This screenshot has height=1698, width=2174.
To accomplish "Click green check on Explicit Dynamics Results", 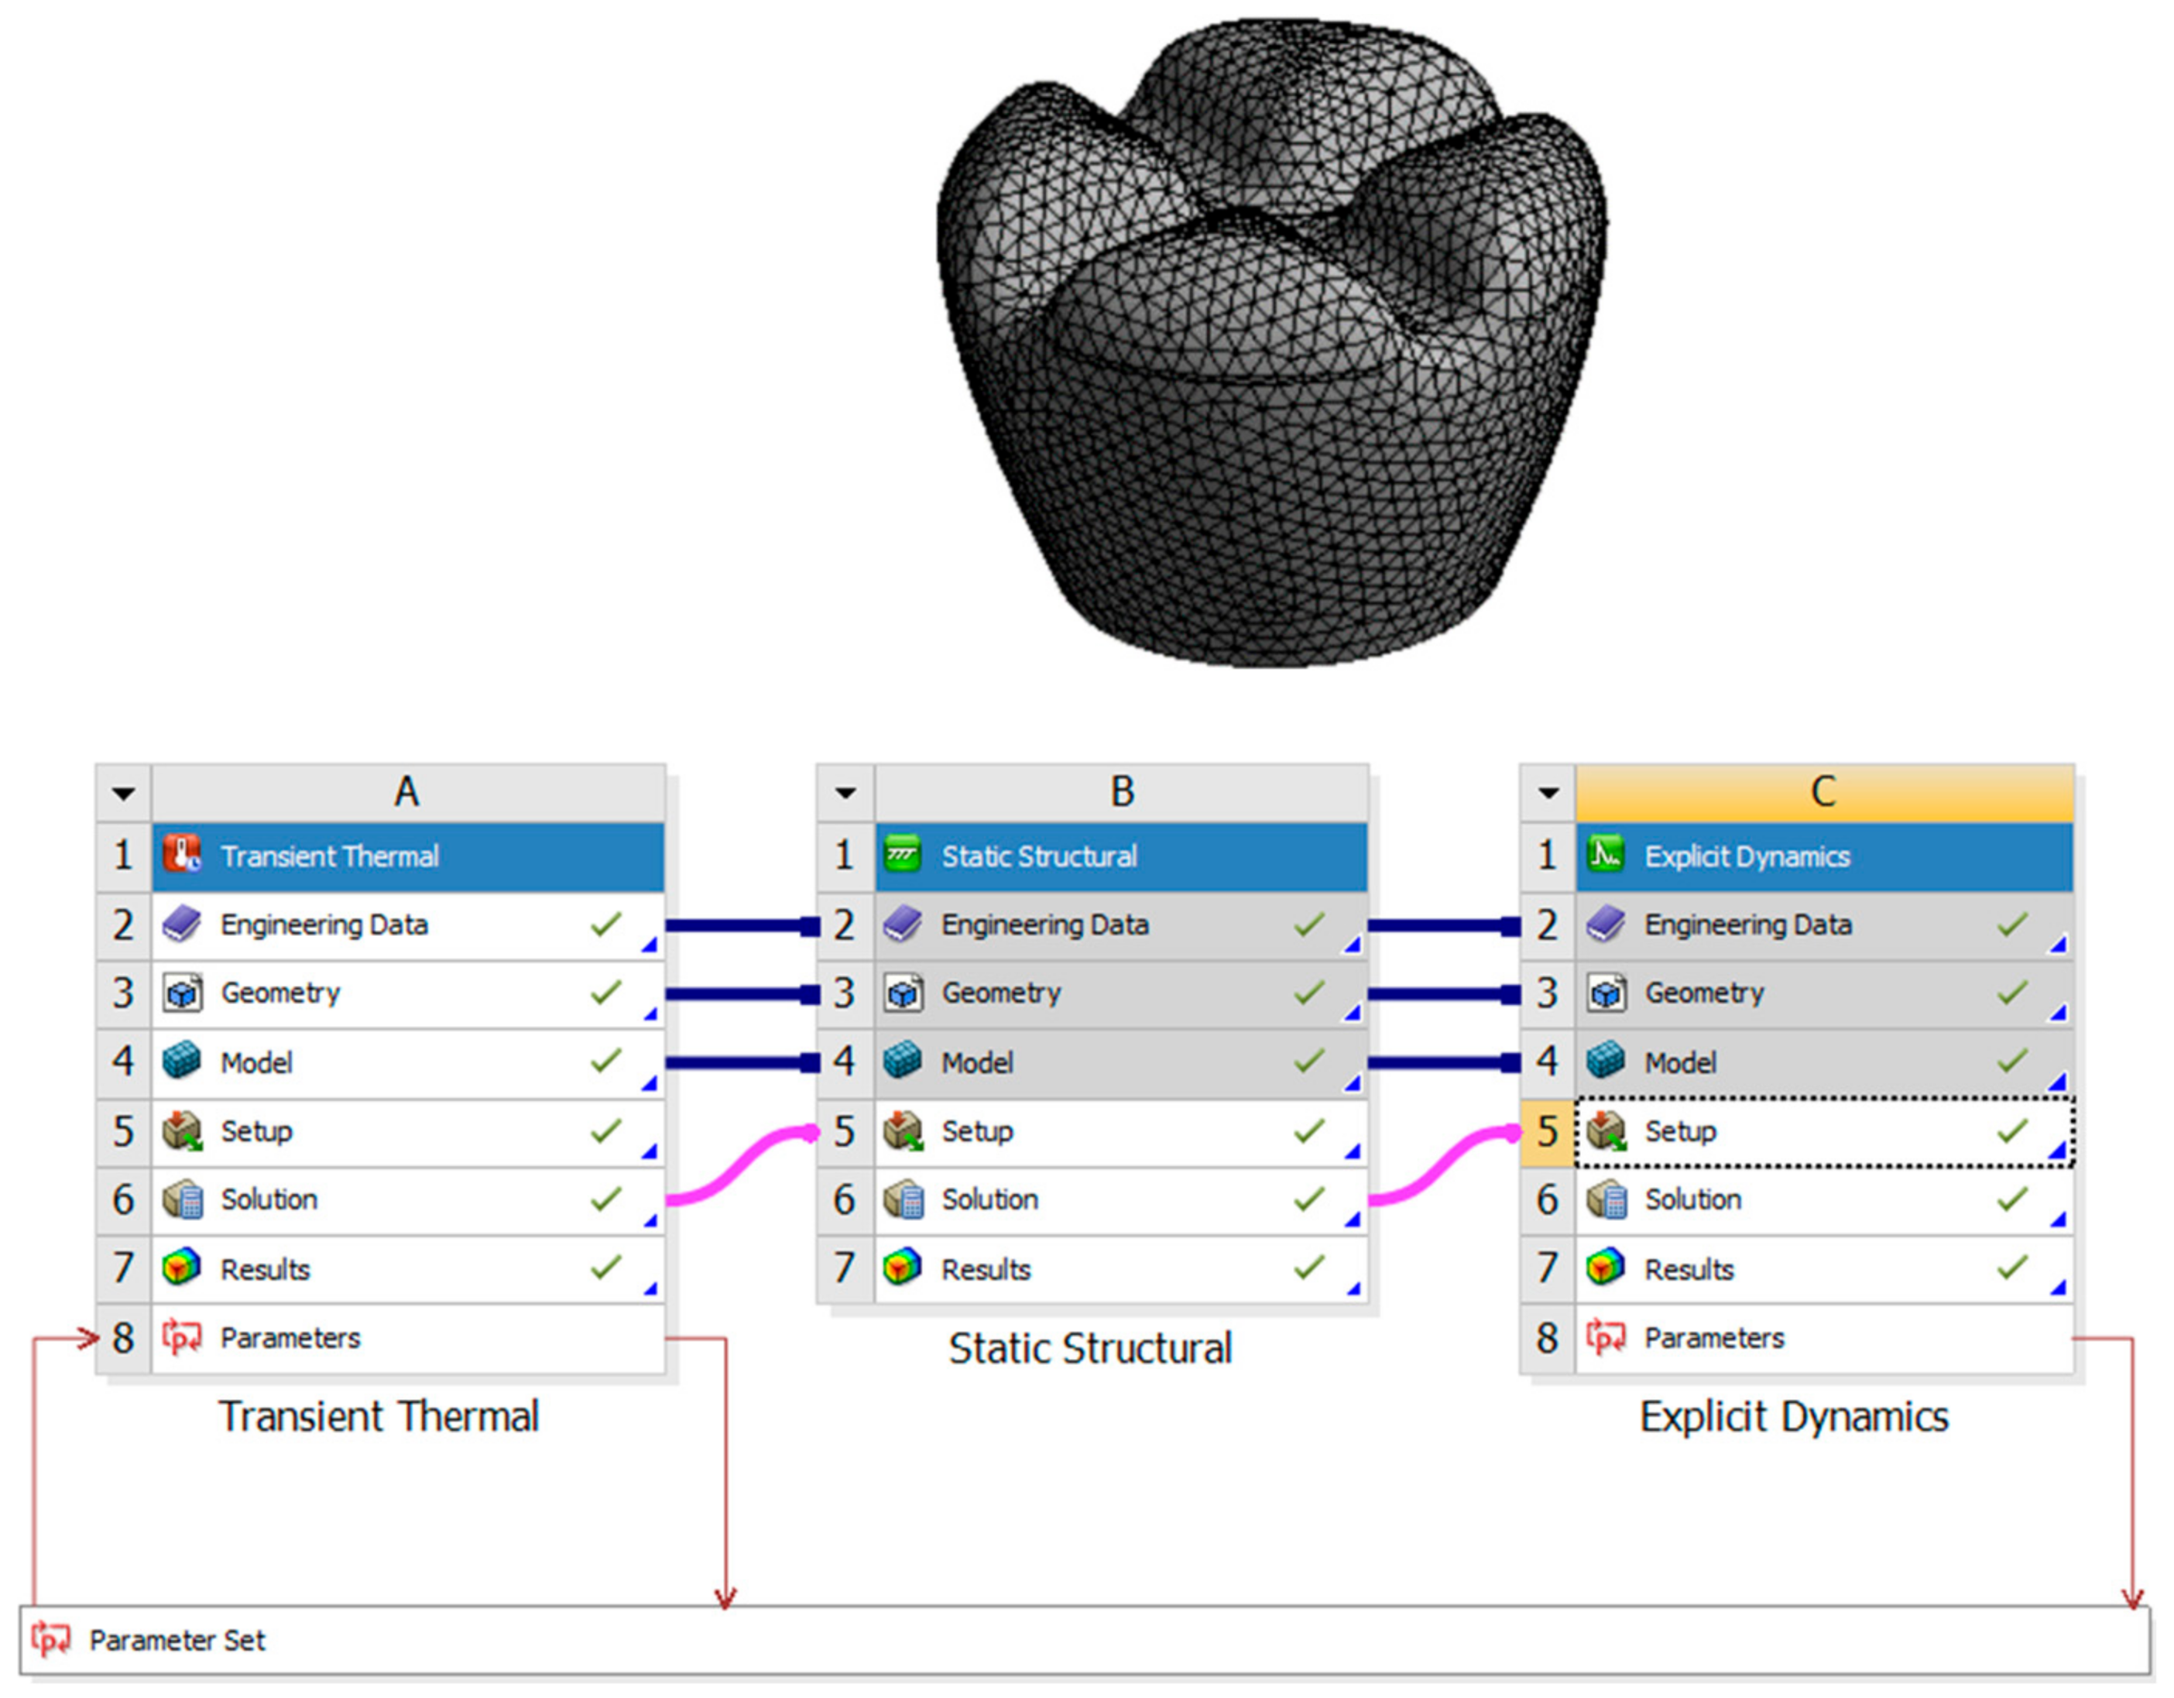I will 2011,1268.
